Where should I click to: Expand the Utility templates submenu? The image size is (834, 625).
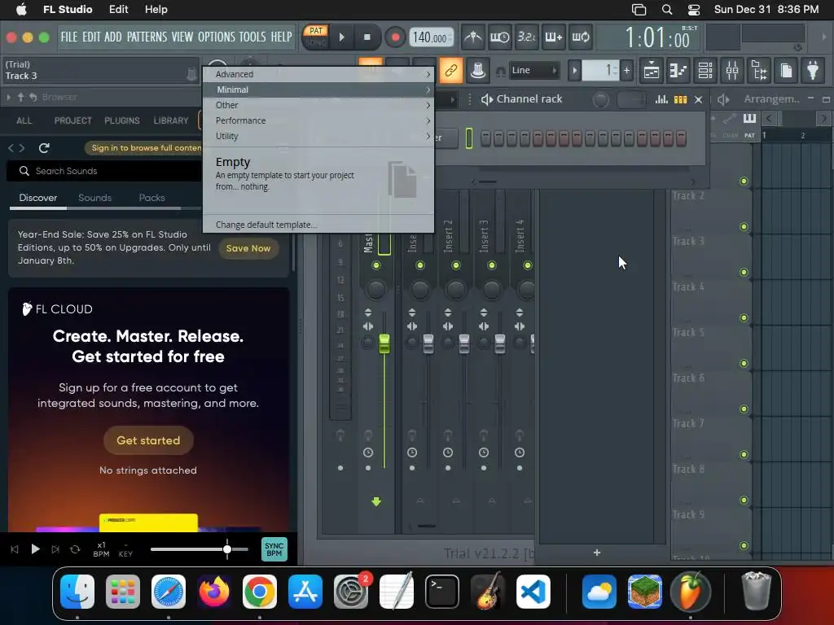point(318,136)
